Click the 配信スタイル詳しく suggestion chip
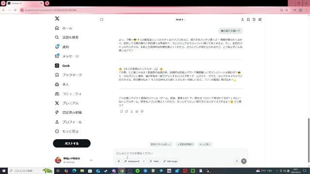This screenshot has height=174, width=310. 161,145
